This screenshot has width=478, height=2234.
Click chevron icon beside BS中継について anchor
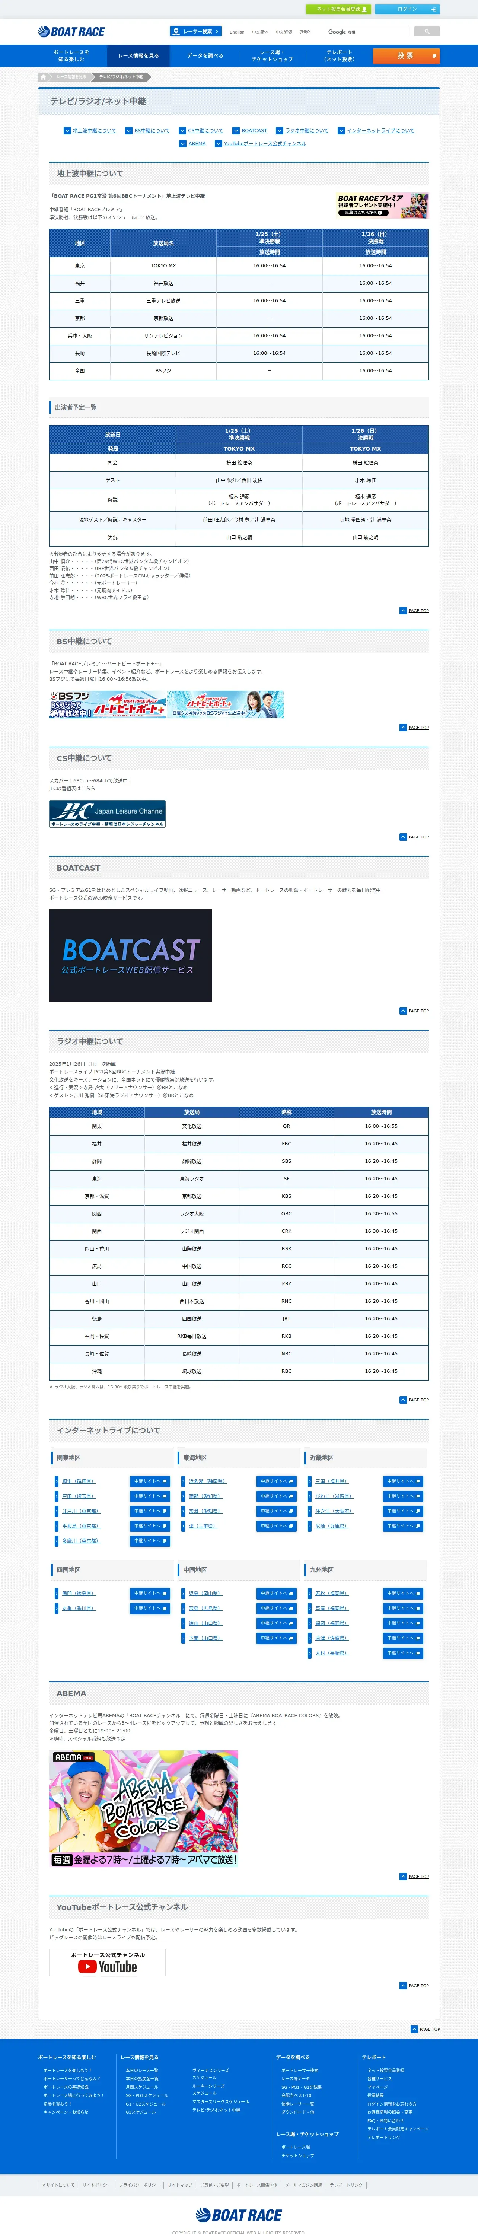(x=128, y=131)
